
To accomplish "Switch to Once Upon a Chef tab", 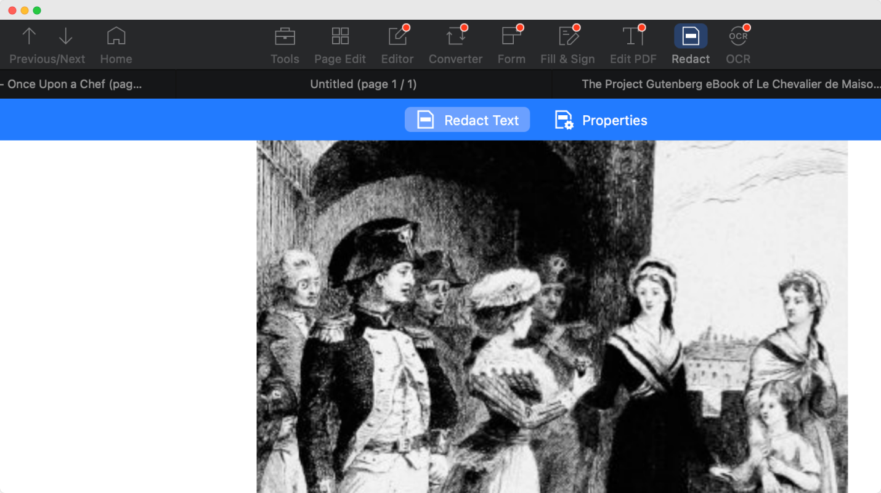I will [88, 84].
